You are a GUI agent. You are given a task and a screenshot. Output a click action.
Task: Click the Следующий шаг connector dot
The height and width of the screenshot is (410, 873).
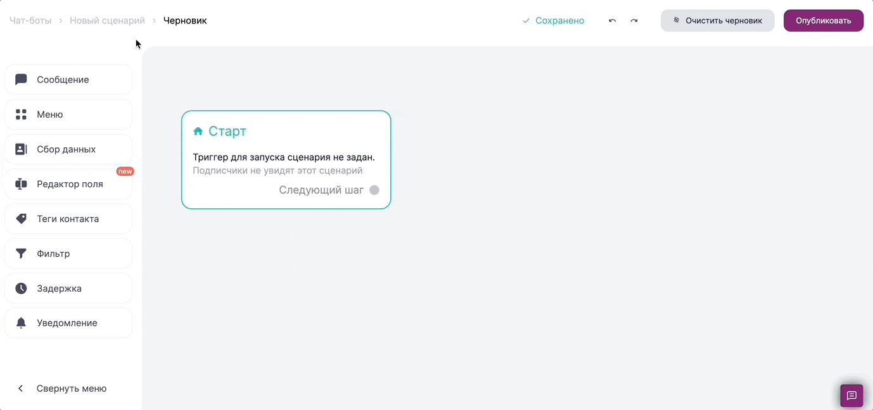pyautogui.click(x=374, y=190)
